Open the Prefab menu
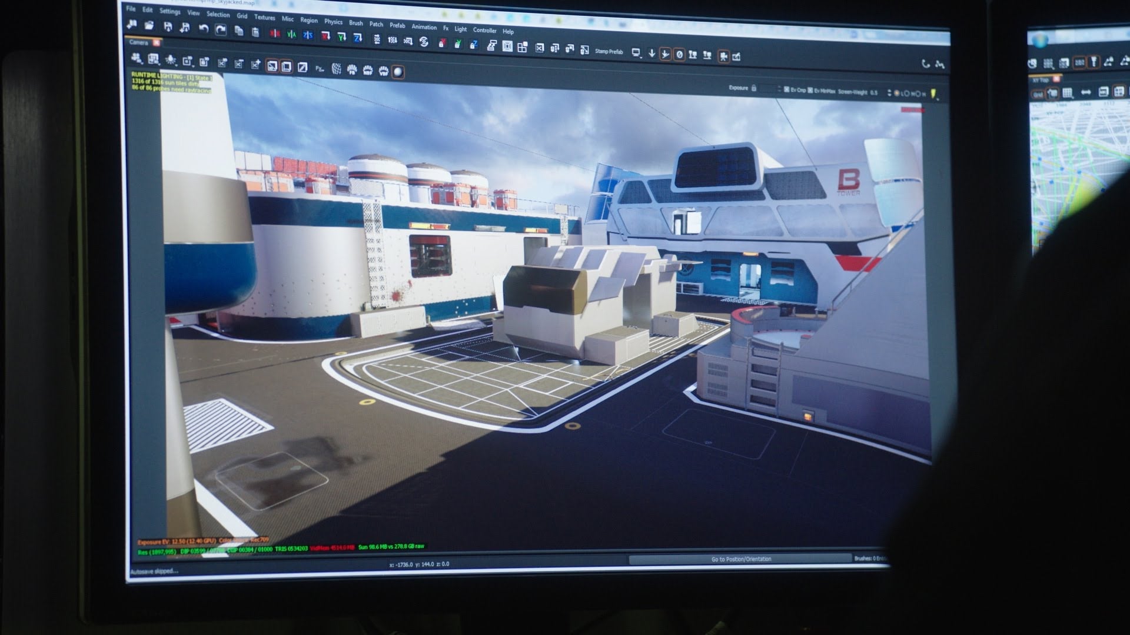 397,25
